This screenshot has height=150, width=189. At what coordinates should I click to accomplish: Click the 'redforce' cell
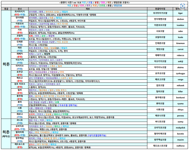pos(180,146)
